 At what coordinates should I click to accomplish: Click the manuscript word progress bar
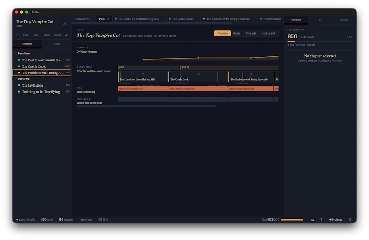click(x=320, y=42)
